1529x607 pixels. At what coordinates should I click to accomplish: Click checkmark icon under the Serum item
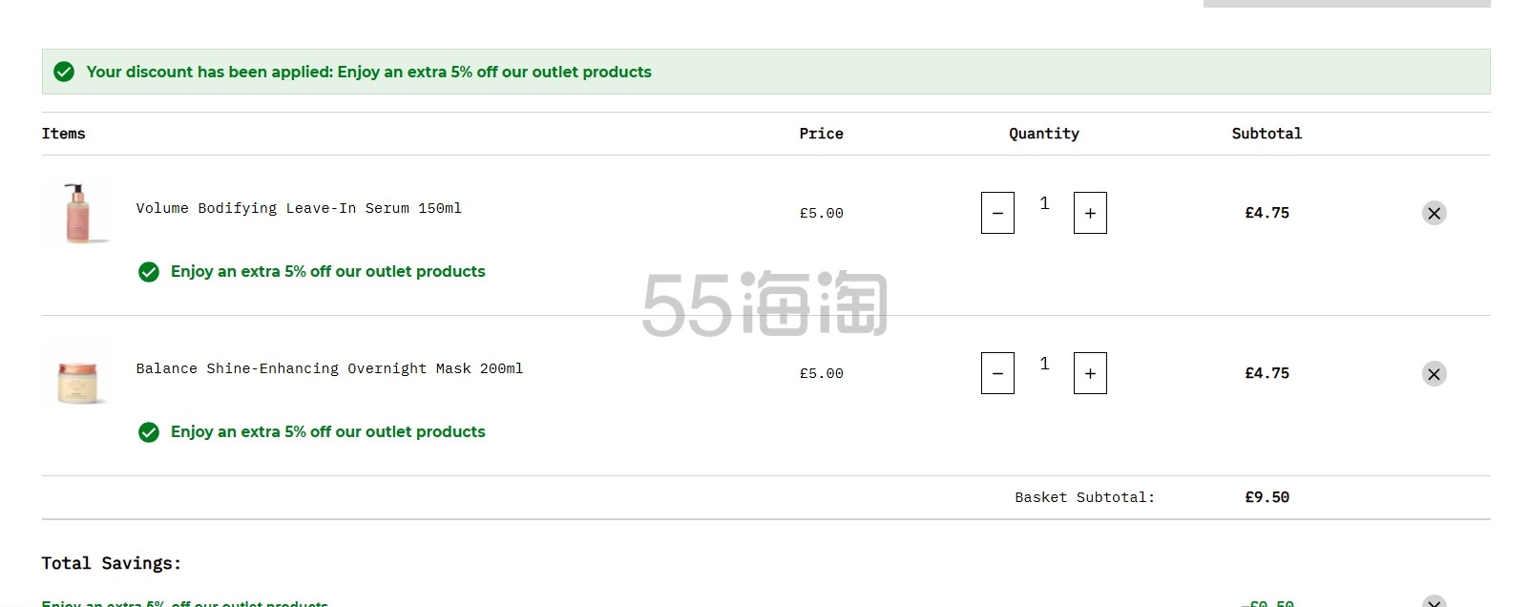click(149, 272)
